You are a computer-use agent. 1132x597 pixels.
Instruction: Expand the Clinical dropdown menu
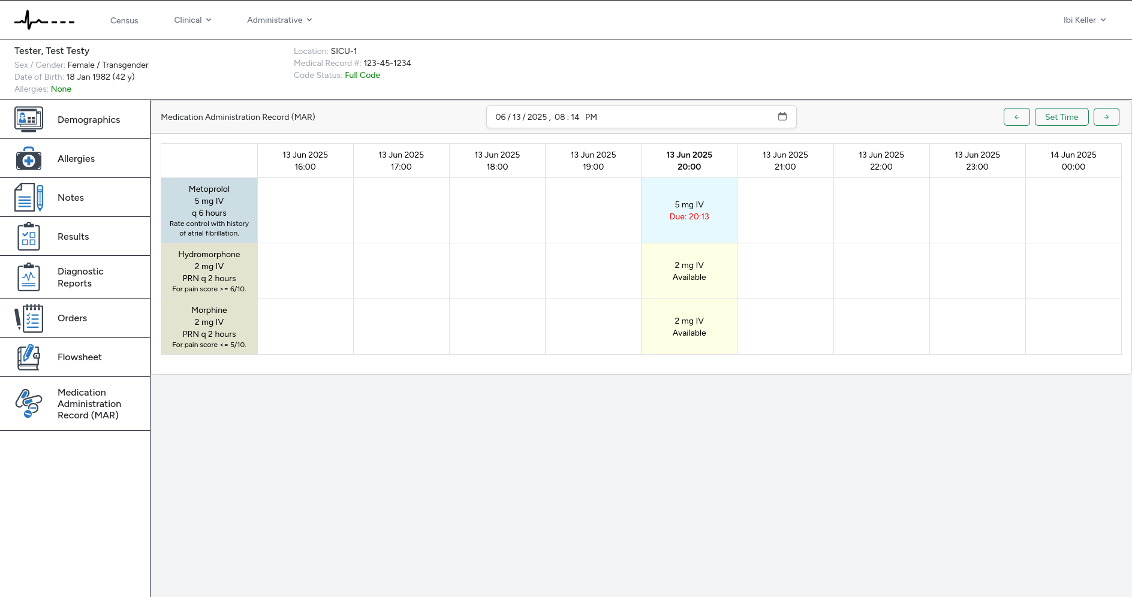pos(192,20)
